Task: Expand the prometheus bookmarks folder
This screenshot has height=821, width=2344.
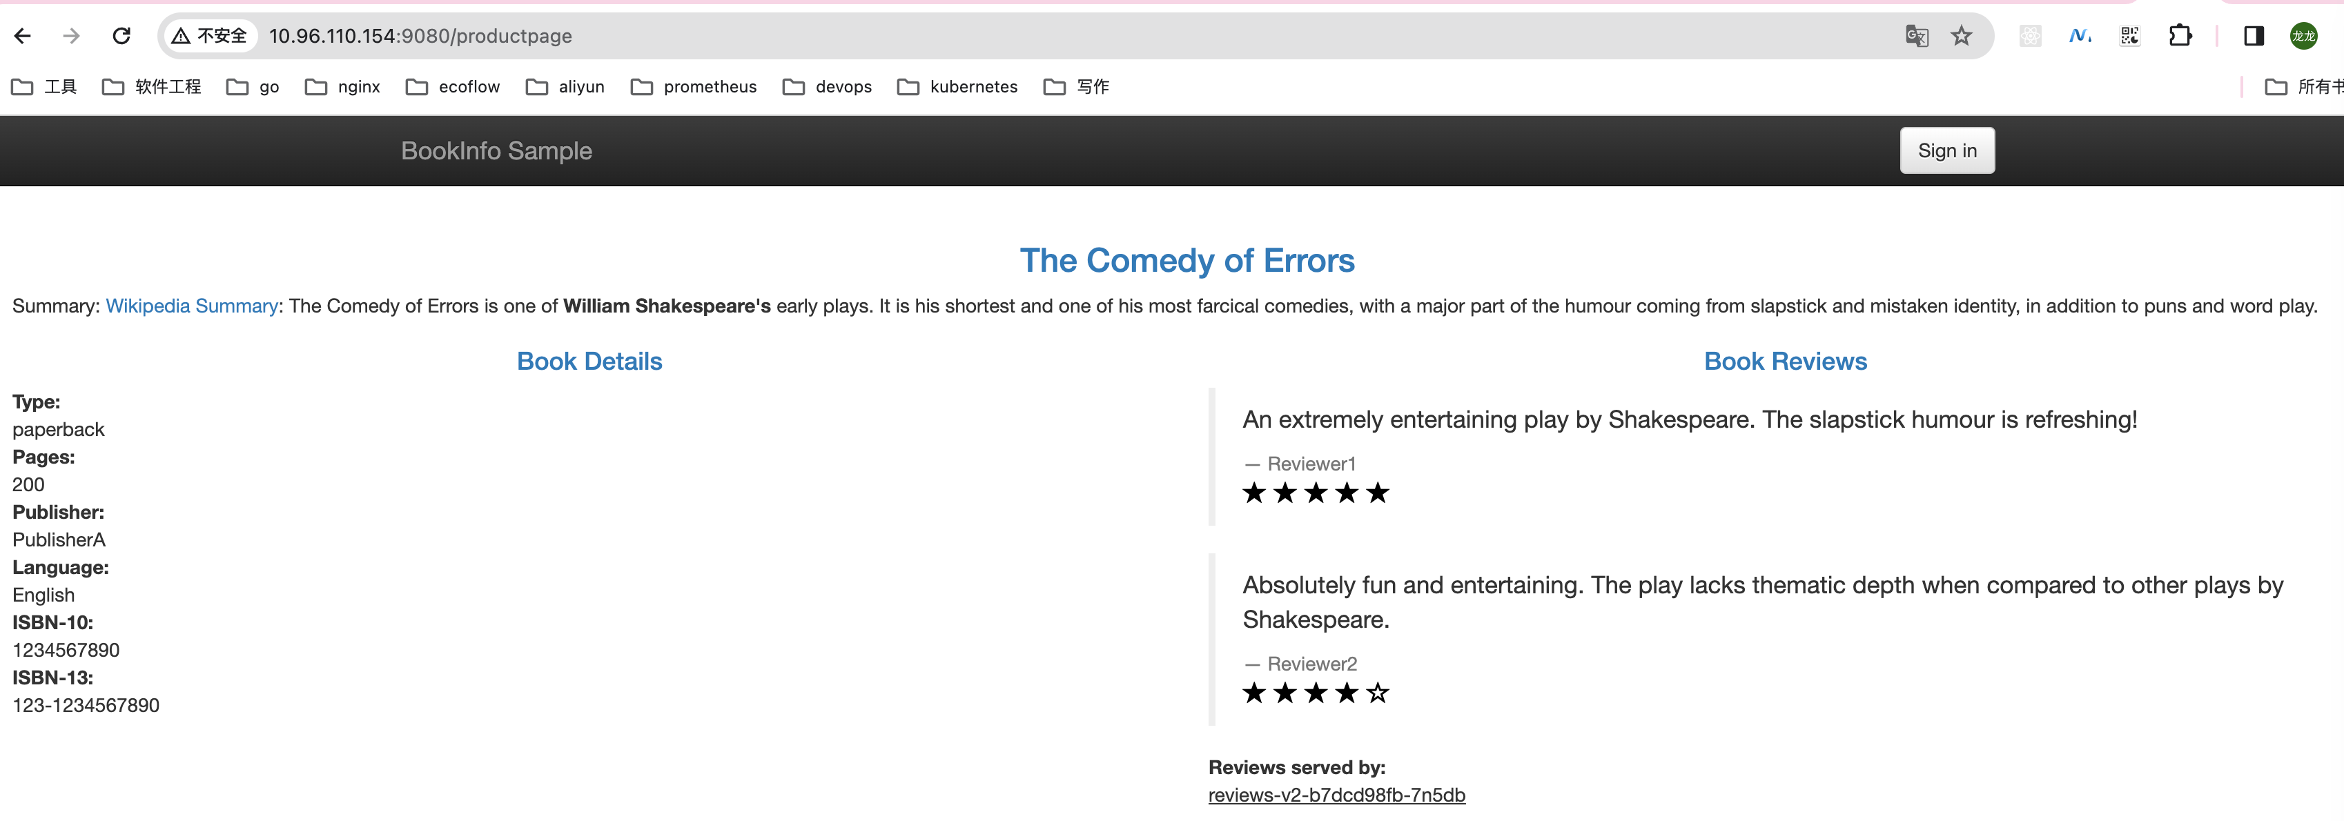Action: [694, 86]
